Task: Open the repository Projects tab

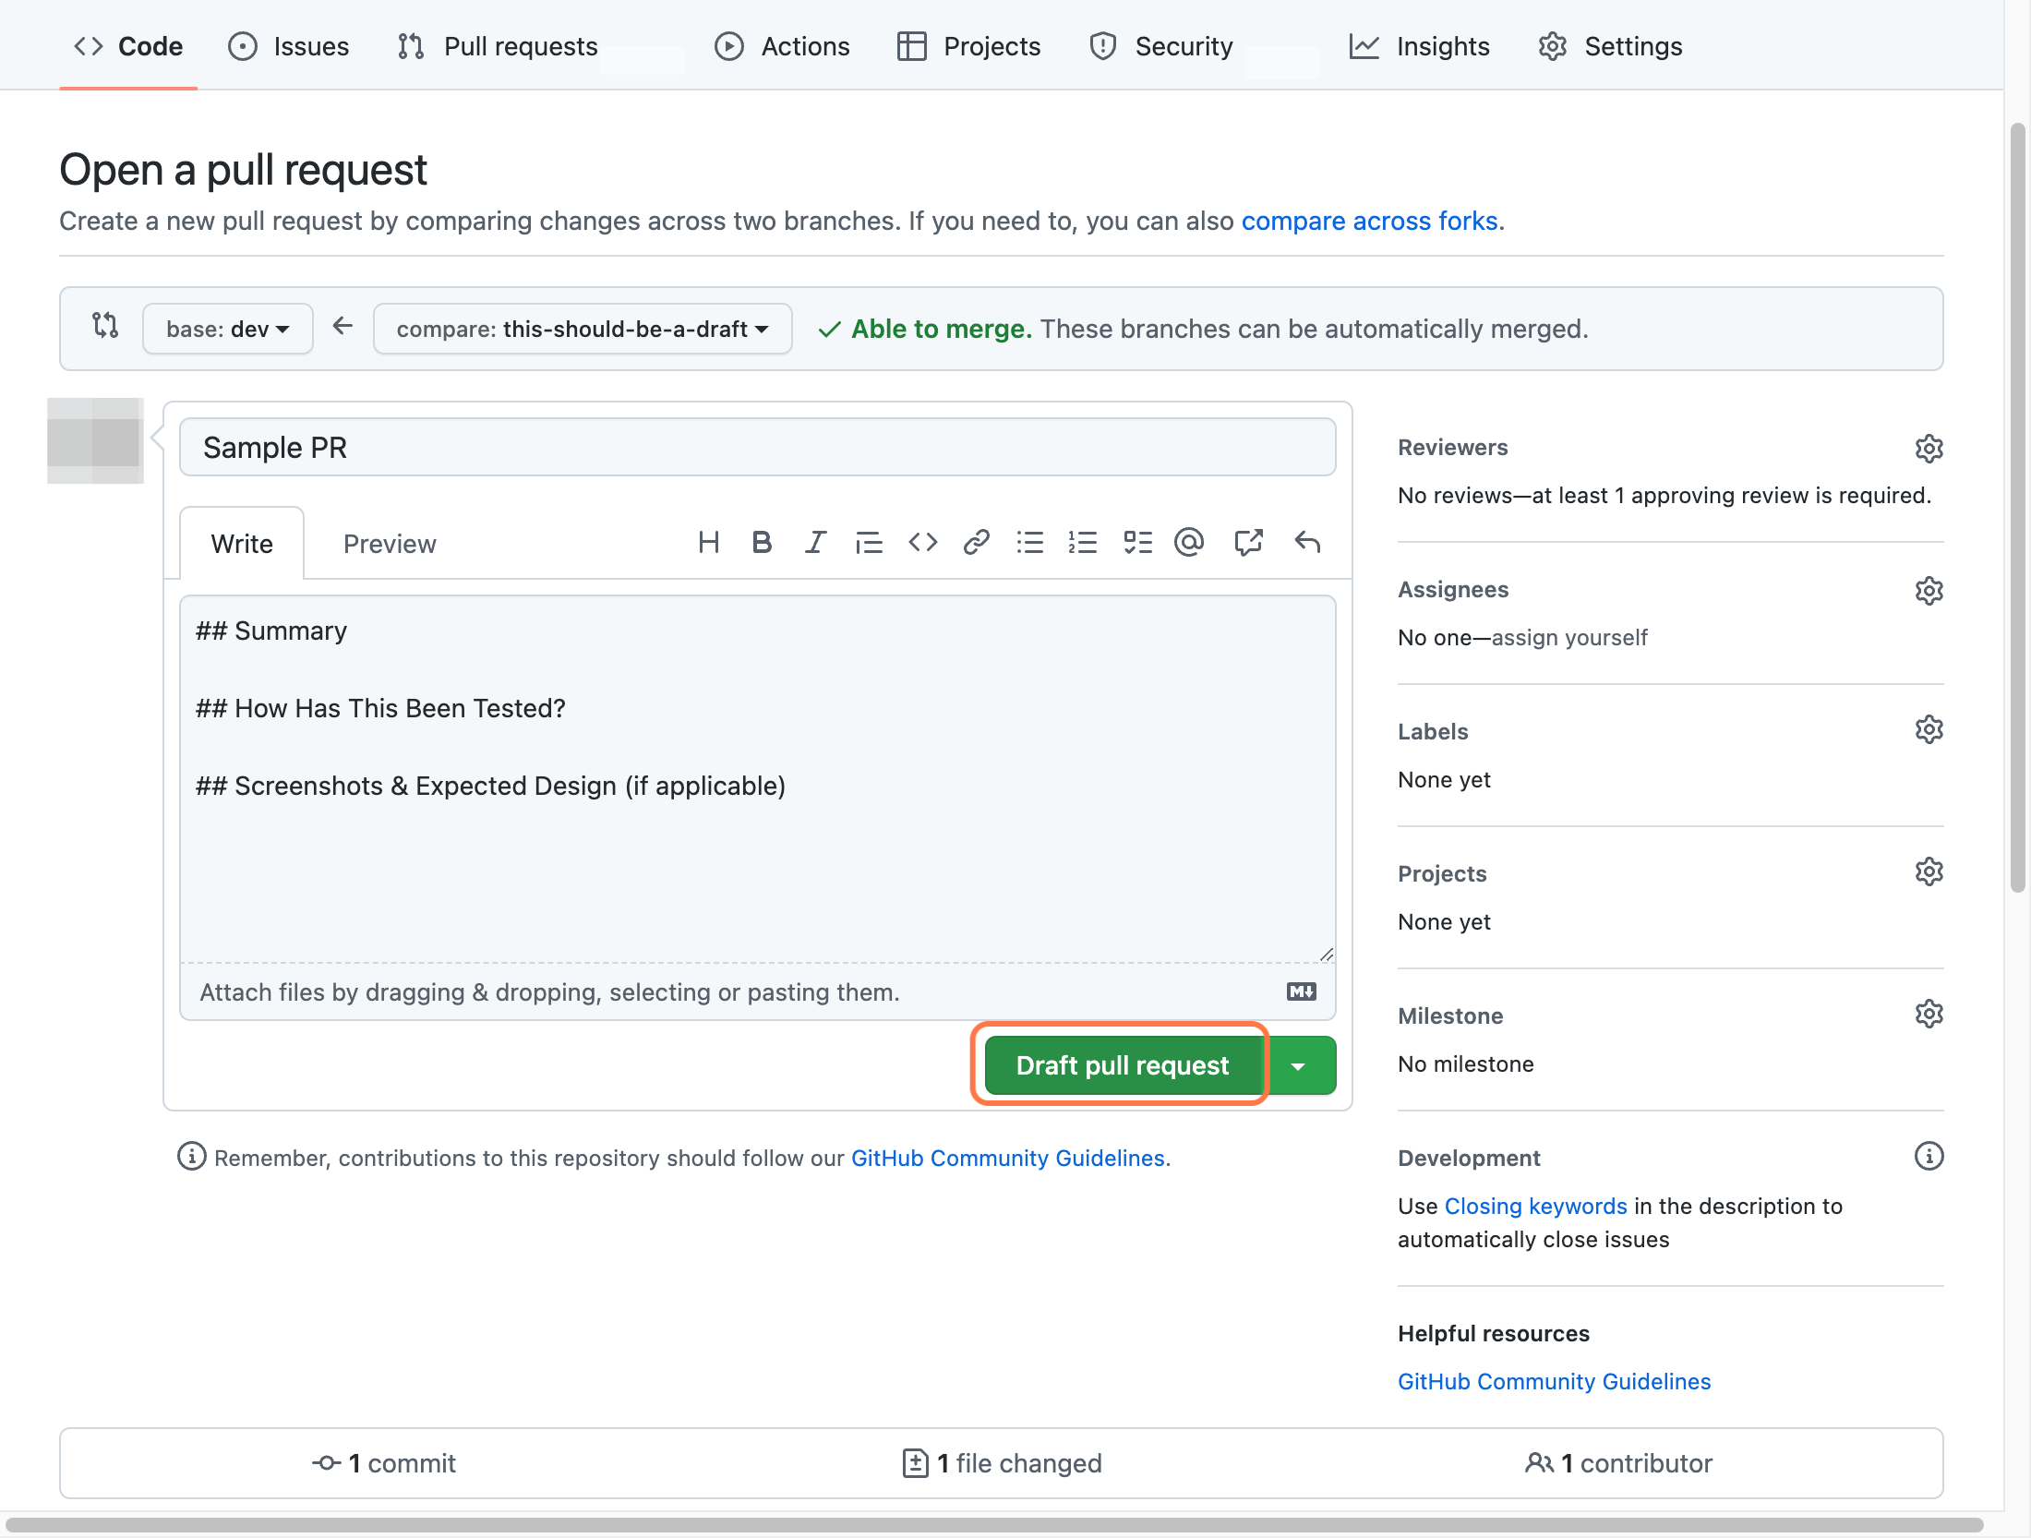Action: click(x=969, y=46)
